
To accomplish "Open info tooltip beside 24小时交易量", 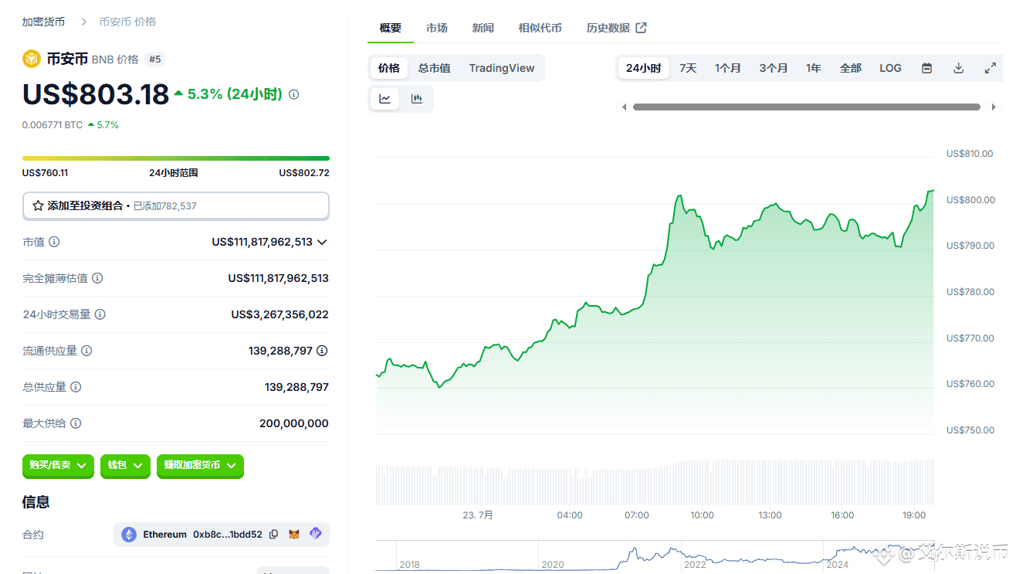I will click(100, 314).
